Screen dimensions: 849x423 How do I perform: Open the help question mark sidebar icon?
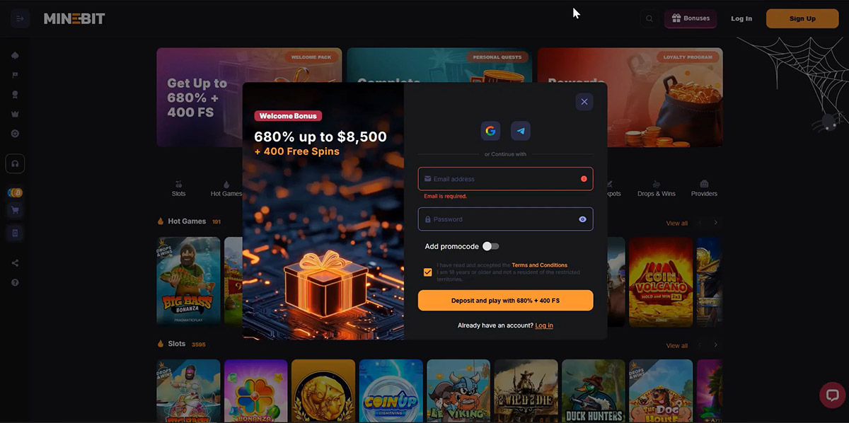[x=15, y=282]
